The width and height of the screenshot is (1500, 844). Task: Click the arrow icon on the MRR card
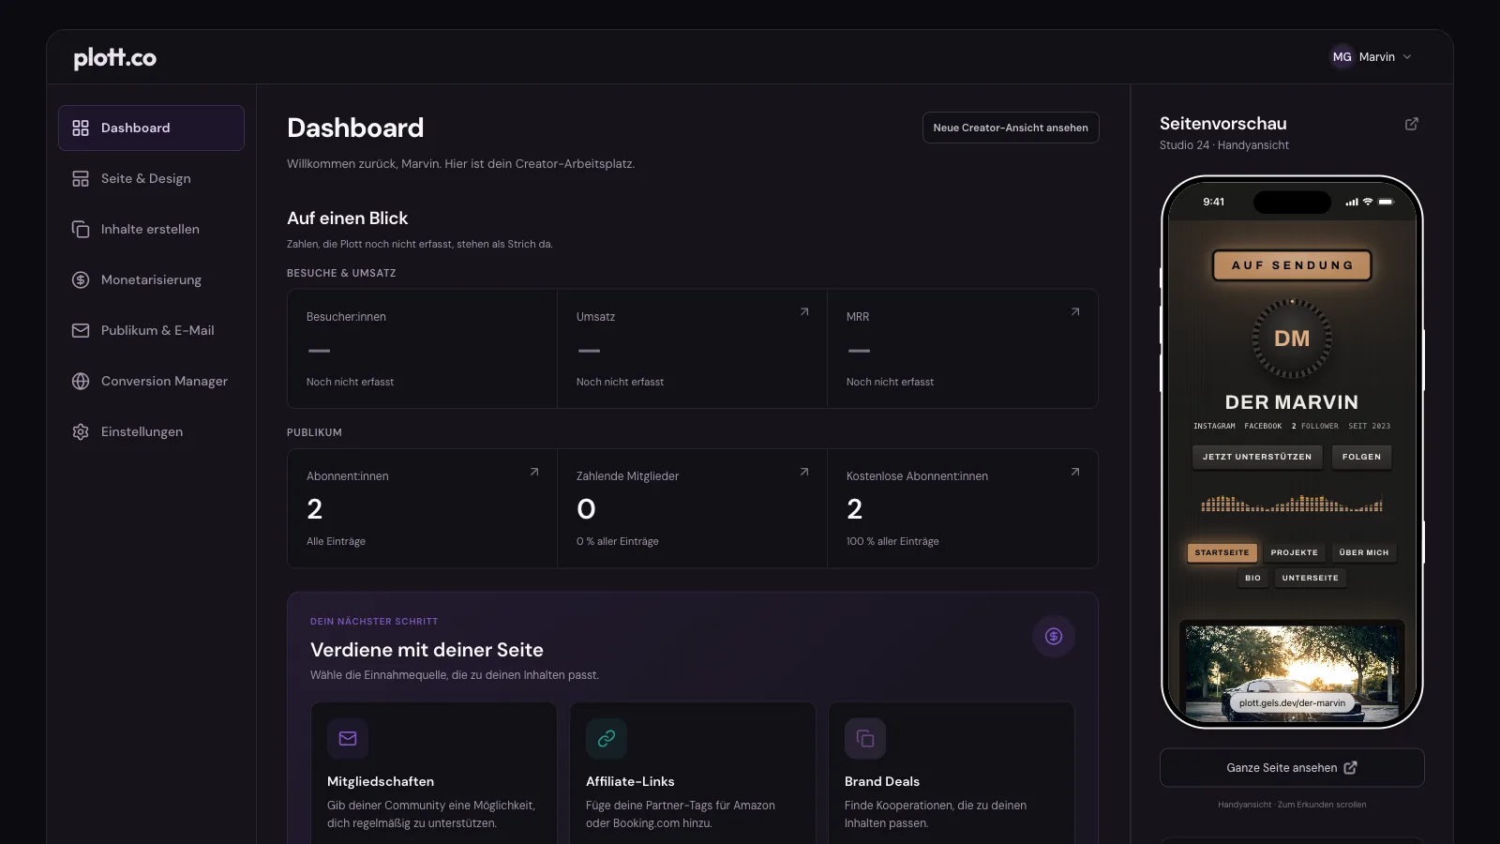coord(1075,312)
